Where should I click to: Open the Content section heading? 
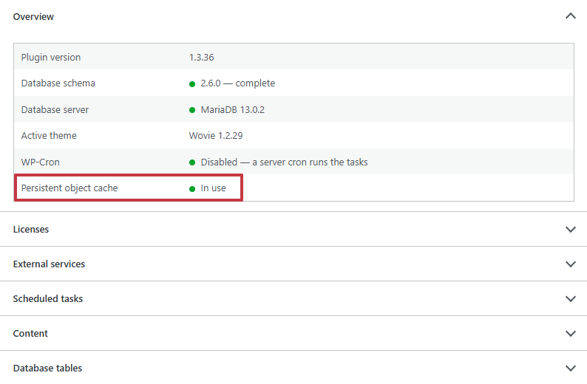click(x=30, y=334)
